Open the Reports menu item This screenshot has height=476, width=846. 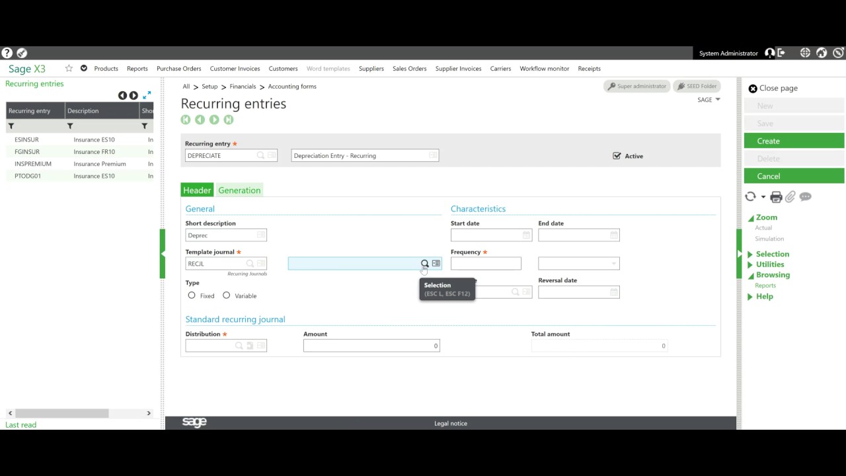point(137,69)
